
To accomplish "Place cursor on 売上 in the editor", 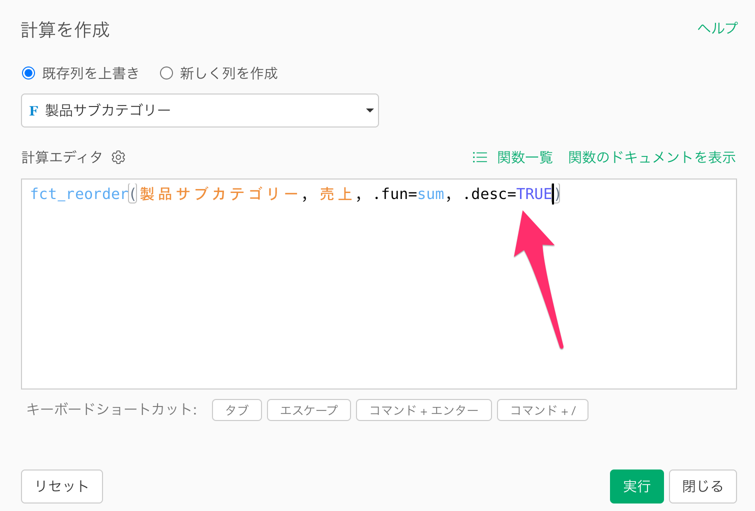I will pos(336,194).
